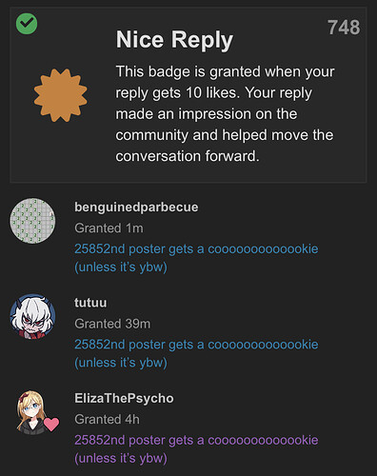This screenshot has height=476, width=377.
Task: Click the 'Granted 39m' timestamp
Action: point(112,324)
